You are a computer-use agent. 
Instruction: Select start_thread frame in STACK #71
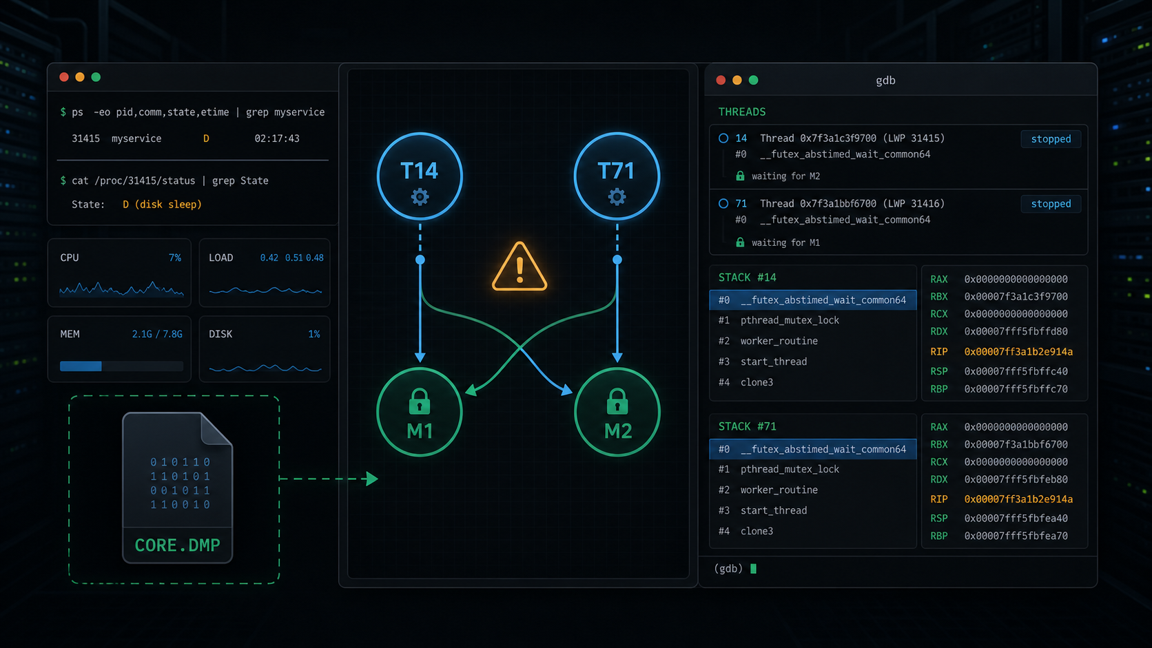(x=813, y=510)
